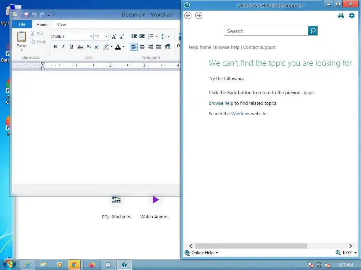This screenshot has width=361, height=270.
Task: Expand the bullet list style dropdown
Action: (x=157, y=36)
